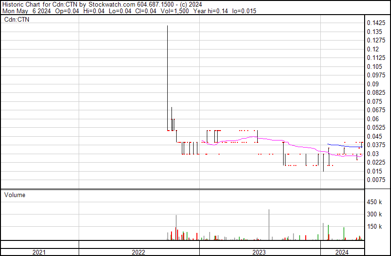Click the 0.075 price axis label
Image resolution: width=391 pixels, height=256 pixels.
[x=375, y=101]
